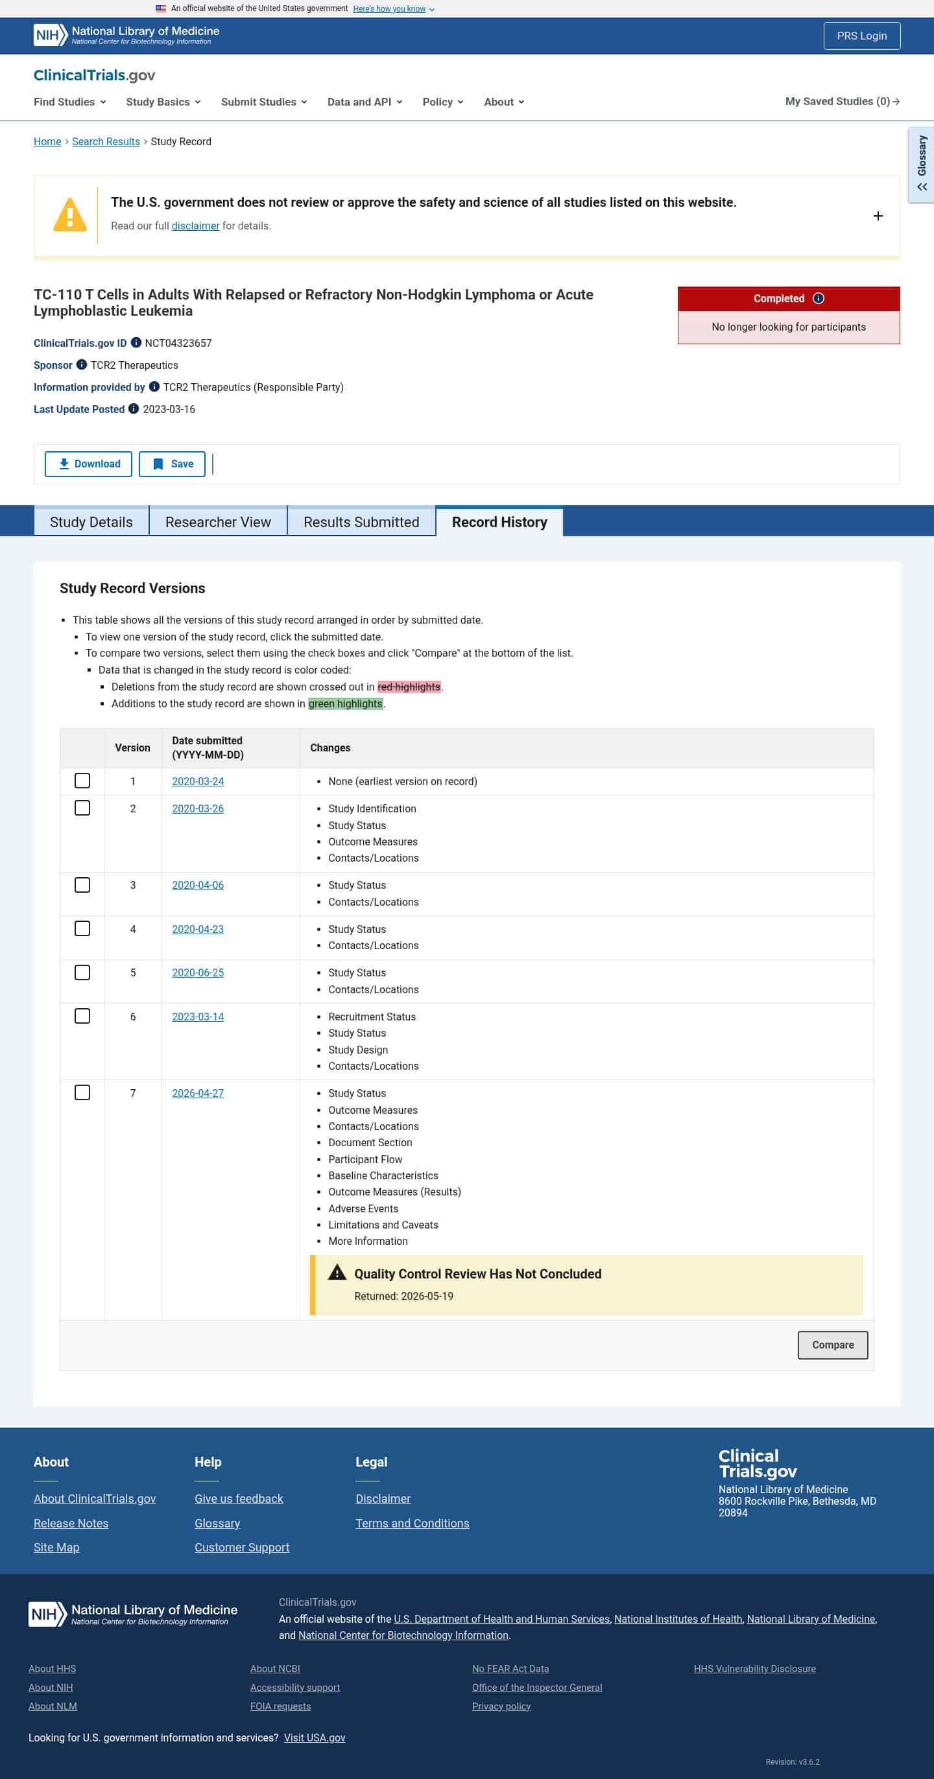934x1779 pixels.
Task: Click Give us feedback in the footer
Action: coord(239,1499)
